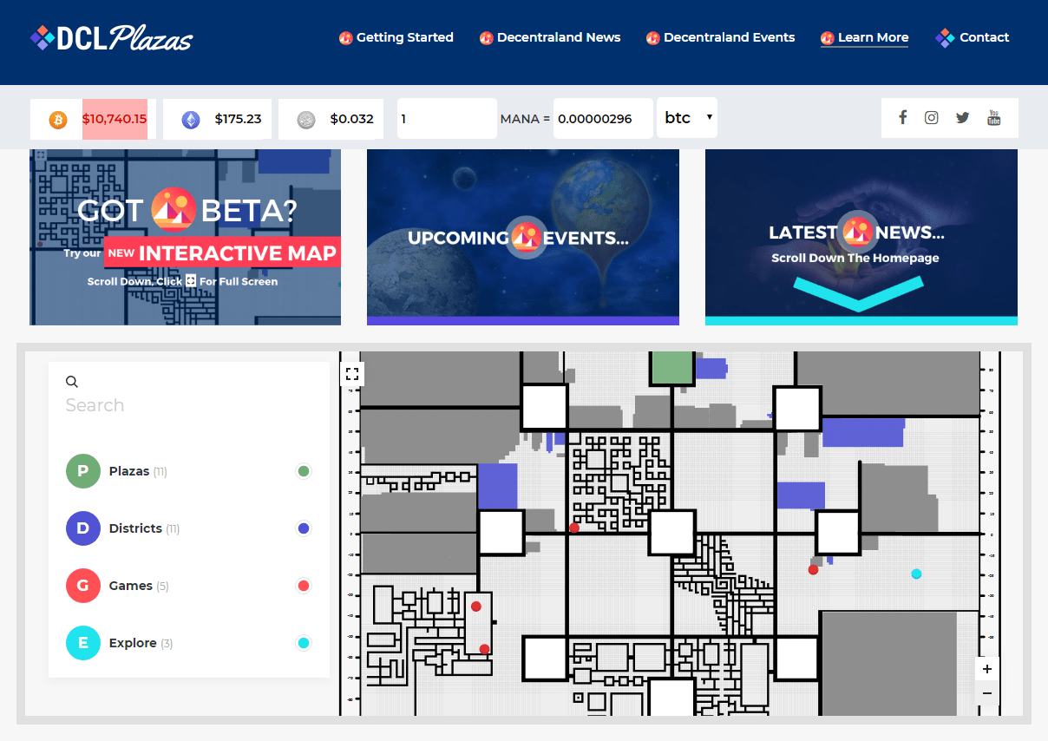Click the Districts D icon

(x=83, y=528)
